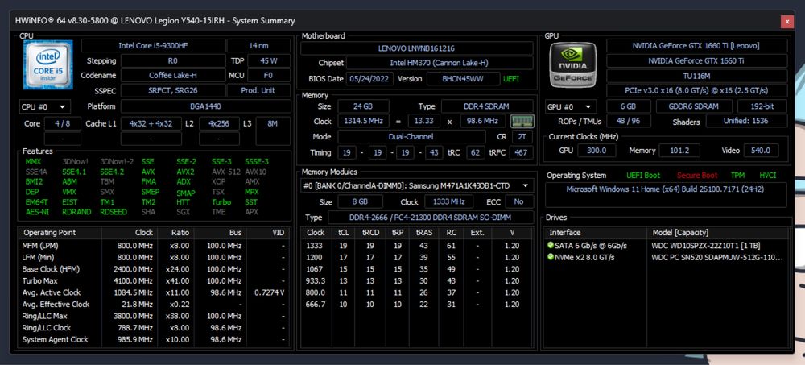Click the DDR4-2666 / PC4-21300 type field
This screenshot has width=805, height=365.
pos(430,218)
